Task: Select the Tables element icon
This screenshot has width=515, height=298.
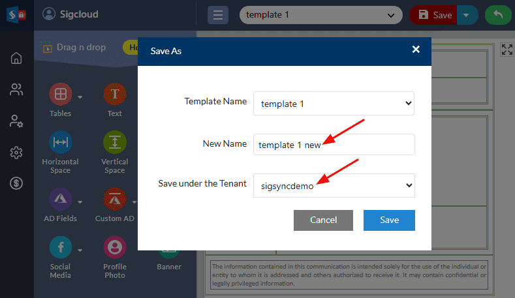Action: pyautogui.click(x=61, y=94)
